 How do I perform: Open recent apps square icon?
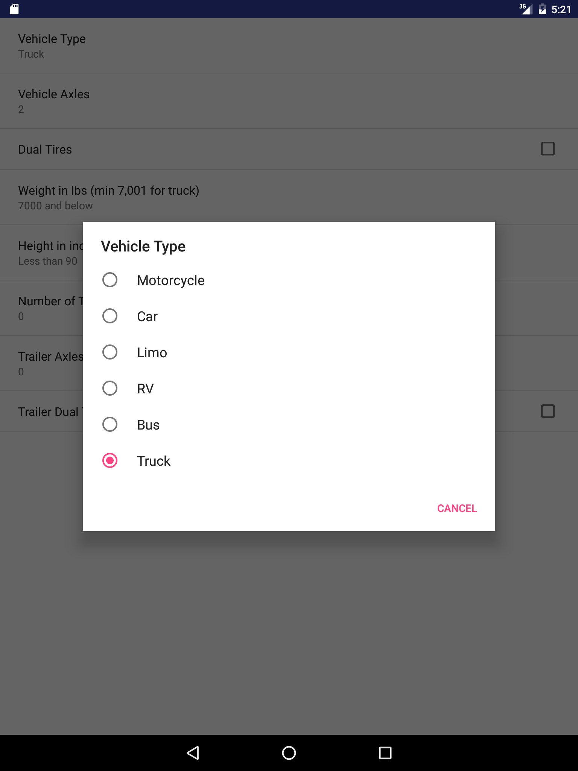tap(385, 753)
